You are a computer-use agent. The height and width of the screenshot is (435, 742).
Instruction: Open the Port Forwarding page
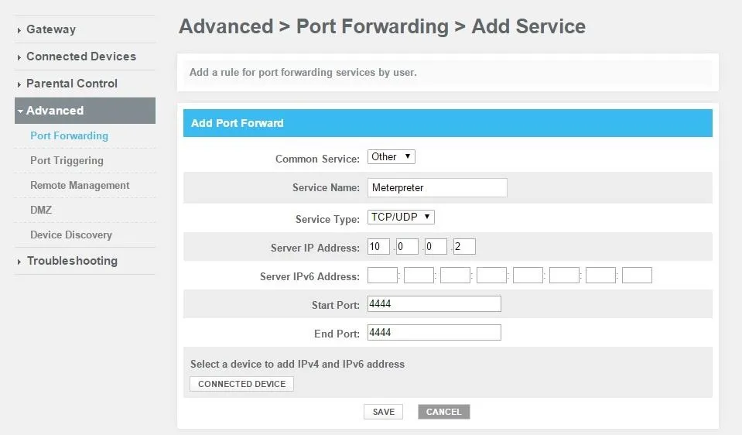point(69,136)
